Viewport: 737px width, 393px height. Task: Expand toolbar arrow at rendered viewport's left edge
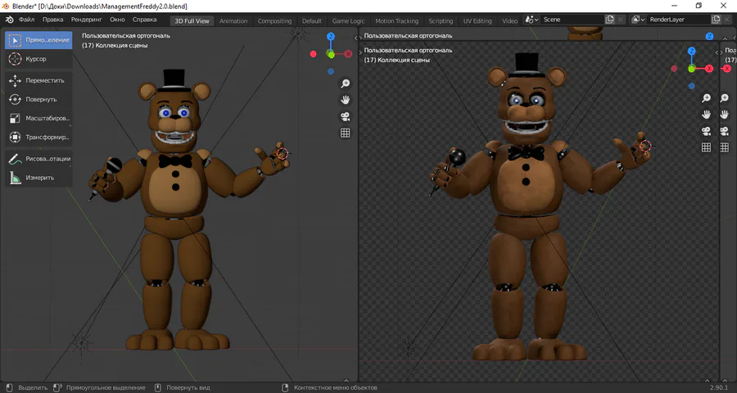(x=361, y=52)
